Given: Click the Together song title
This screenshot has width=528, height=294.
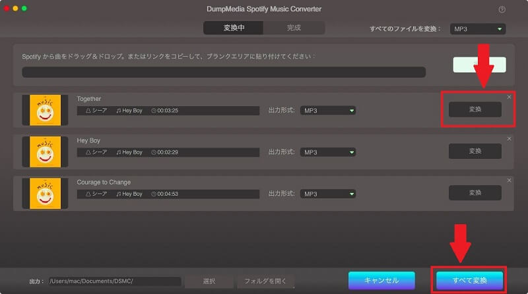Looking at the screenshot, I should coord(89,99).
